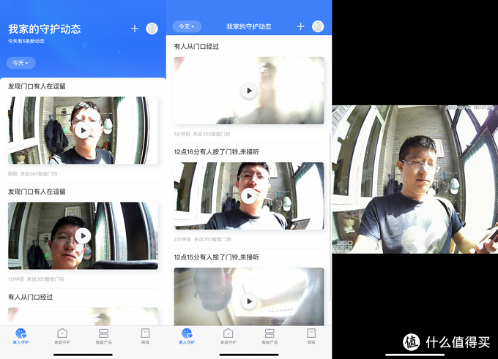The height and width of the screenshot is (359, 498).
Task: Expand the 今天 dropdown in the compact blue header
Action: coord(187,26)
